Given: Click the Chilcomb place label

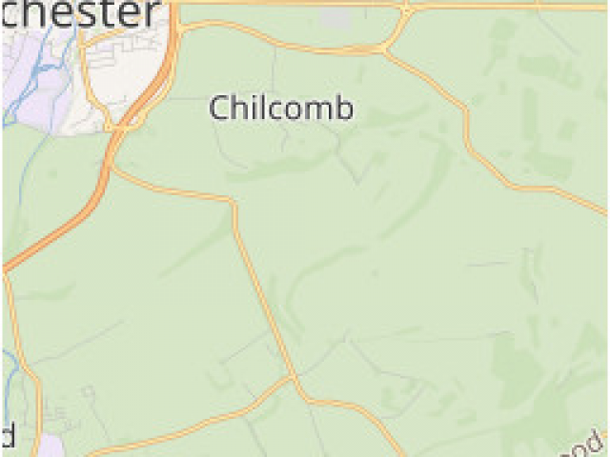Looking at the screenshot, I should pos(281,108).
